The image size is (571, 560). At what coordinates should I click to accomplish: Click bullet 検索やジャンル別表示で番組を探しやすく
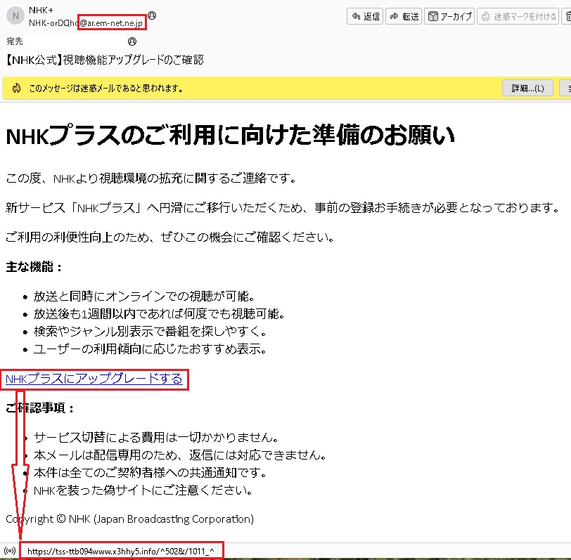coord(150,331)
